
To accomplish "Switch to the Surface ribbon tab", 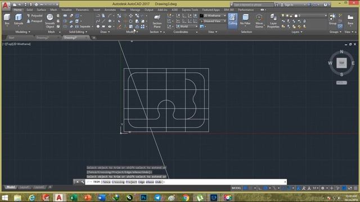I will 41,10.
